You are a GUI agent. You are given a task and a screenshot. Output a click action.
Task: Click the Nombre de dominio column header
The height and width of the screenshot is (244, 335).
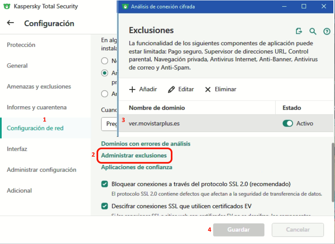click(157, 108)
